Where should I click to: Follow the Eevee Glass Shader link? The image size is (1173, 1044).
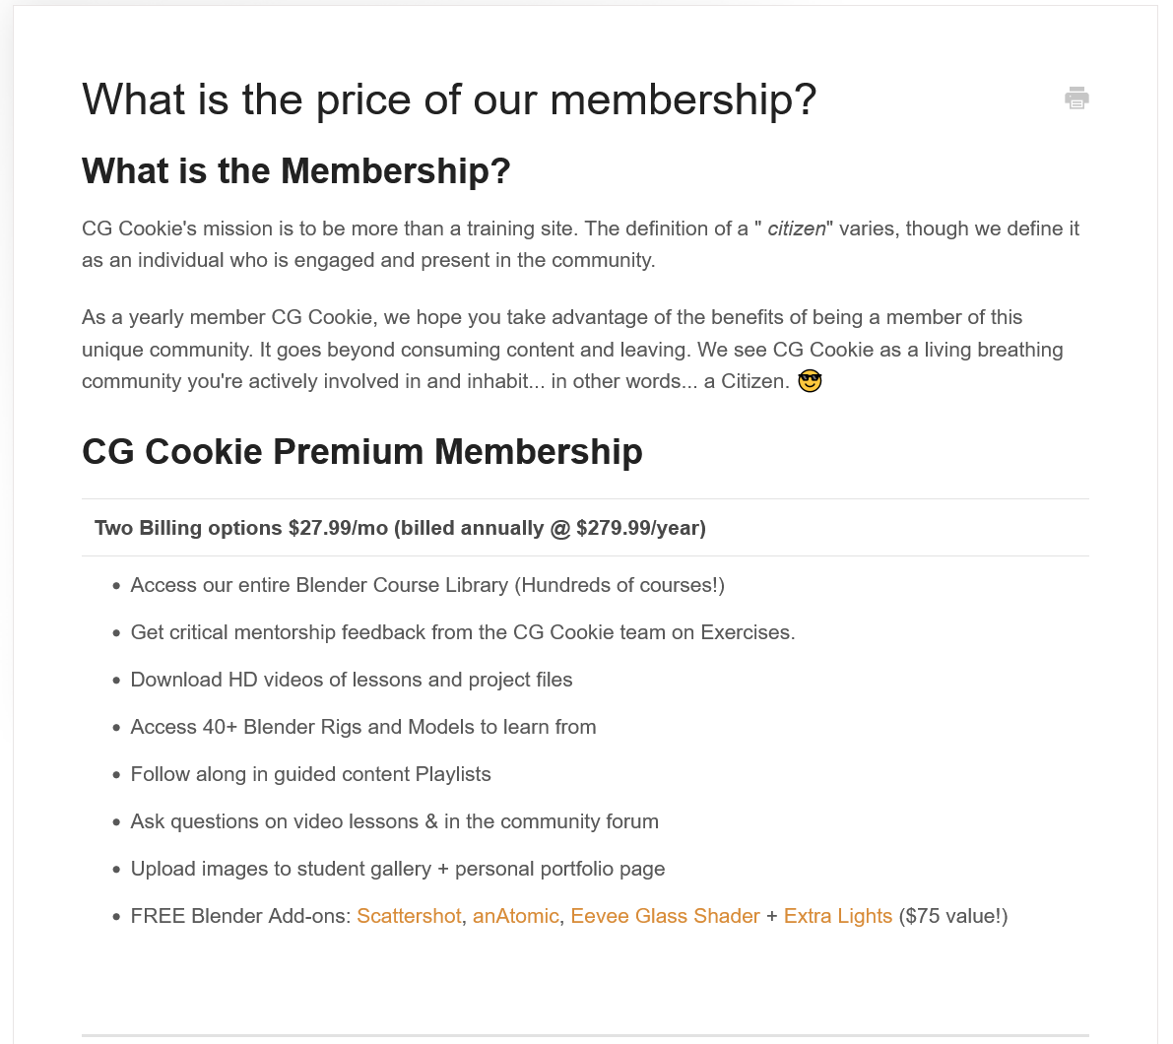665,916
